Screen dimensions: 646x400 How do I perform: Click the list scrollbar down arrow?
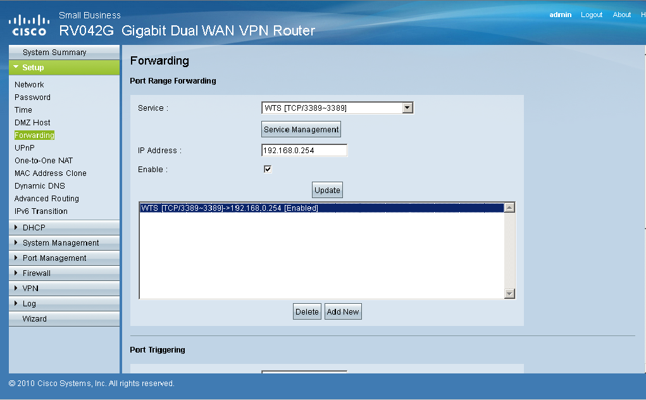coord(509,293)
